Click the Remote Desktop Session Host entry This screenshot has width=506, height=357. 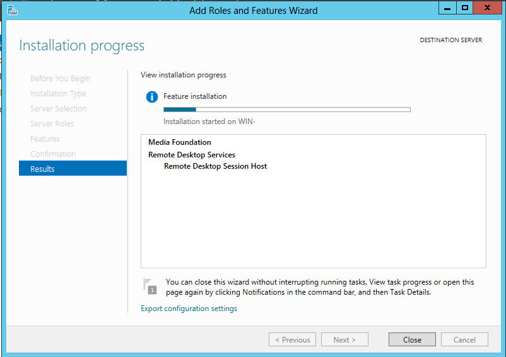(x=215, y=166)
